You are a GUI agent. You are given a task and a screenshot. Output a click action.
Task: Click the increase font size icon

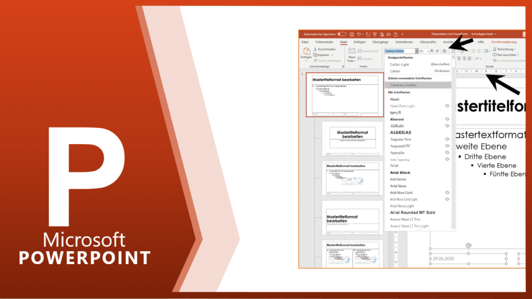click(432, 50)
